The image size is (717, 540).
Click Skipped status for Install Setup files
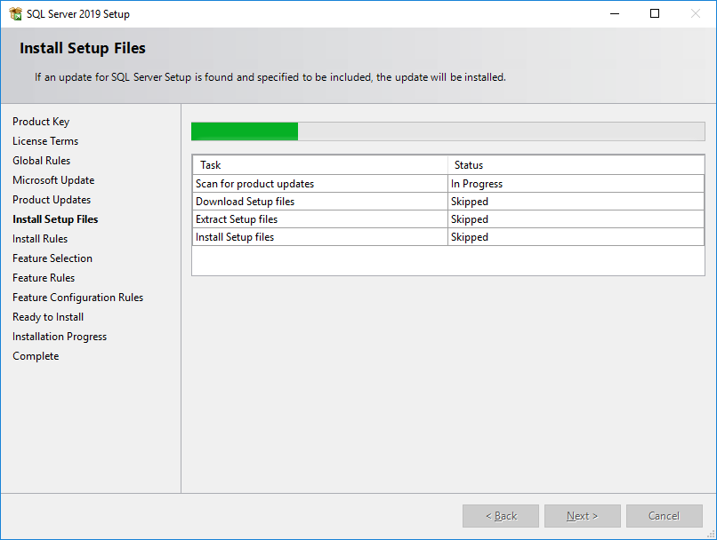tap(576, 237)
